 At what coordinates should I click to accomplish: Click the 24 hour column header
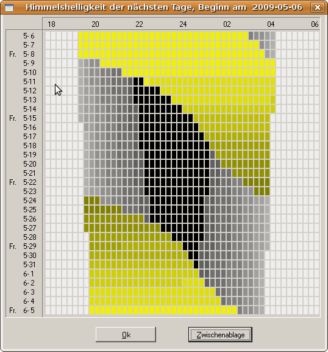pos(183,24)
